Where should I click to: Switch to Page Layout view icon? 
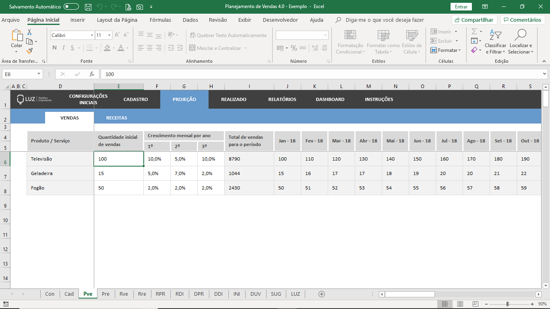tap(460, 304)
